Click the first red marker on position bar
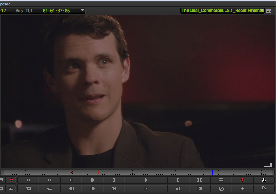Screen dimensions: 276x194 72,172
